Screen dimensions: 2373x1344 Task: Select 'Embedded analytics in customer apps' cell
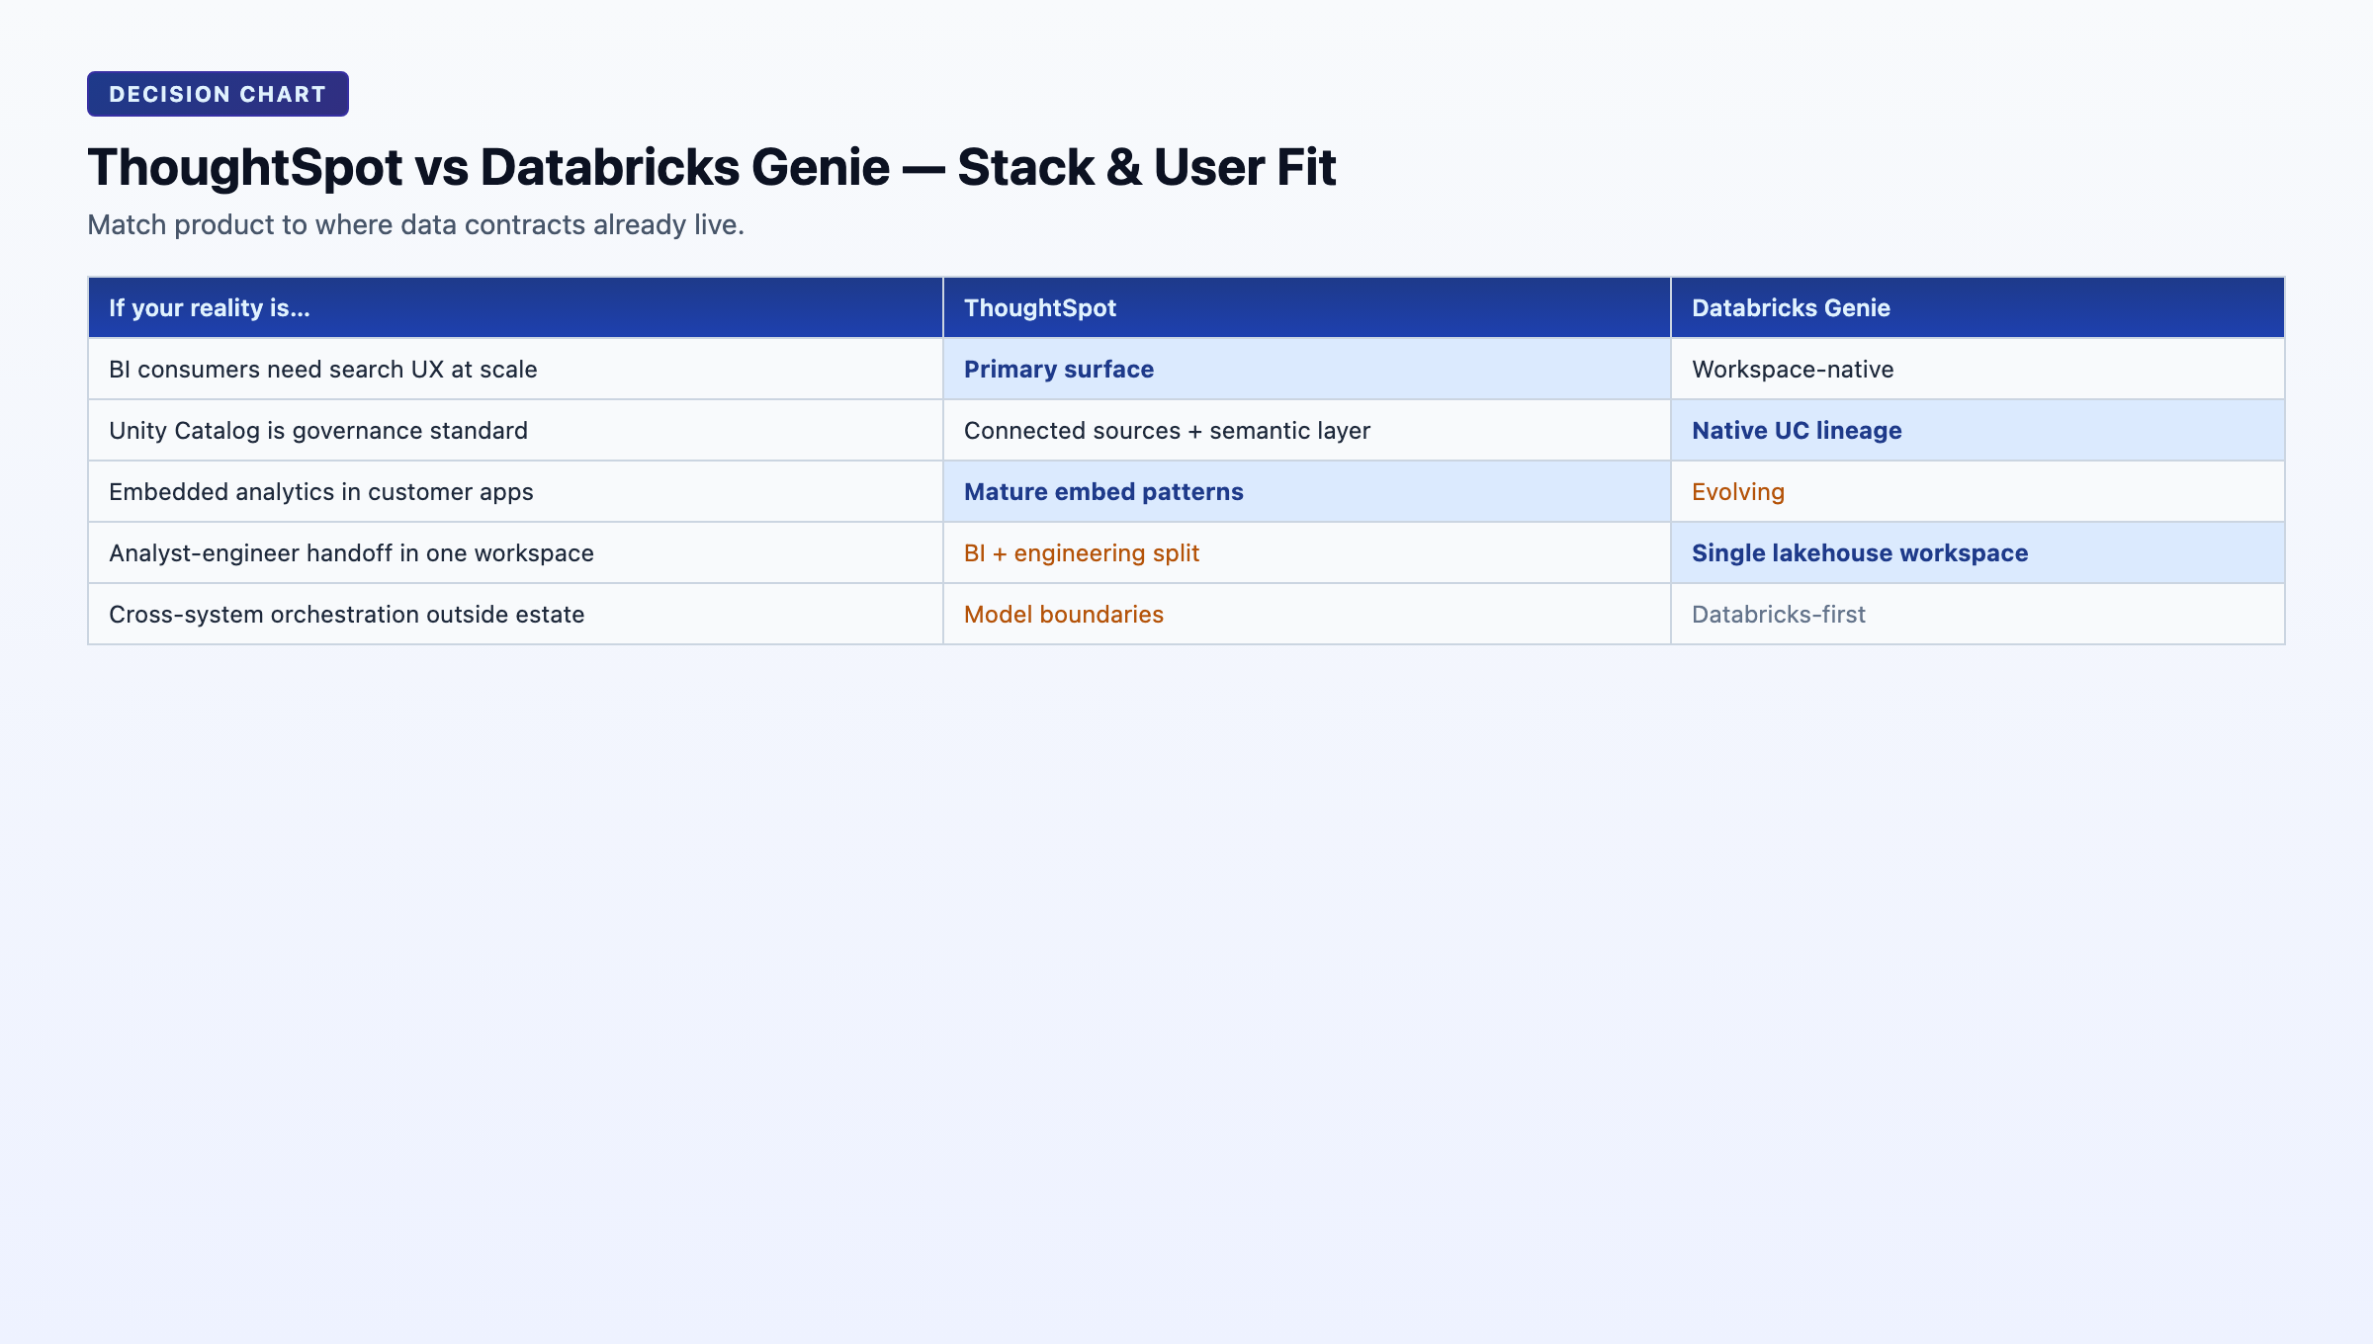coord(515,491)
